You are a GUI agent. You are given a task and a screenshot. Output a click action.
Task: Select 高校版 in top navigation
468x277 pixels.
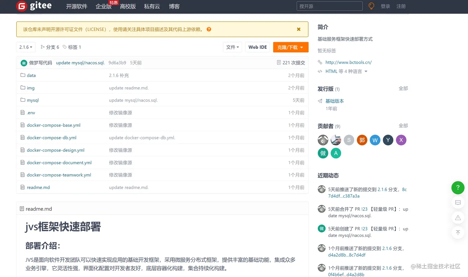pos(128,6)
